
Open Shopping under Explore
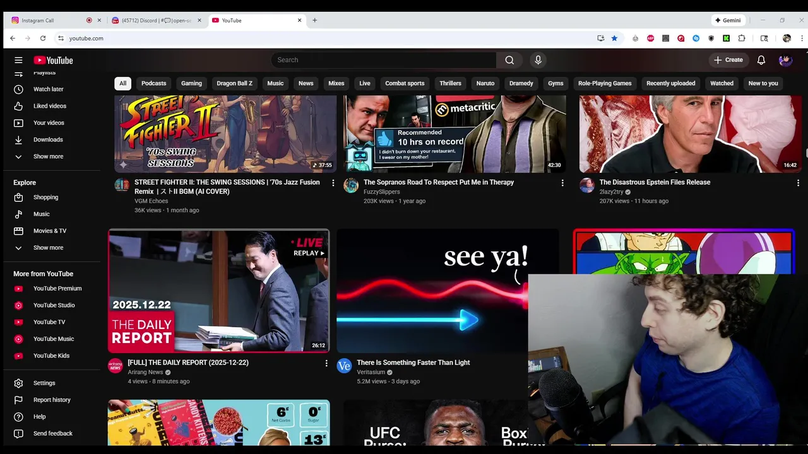[45, 197]
